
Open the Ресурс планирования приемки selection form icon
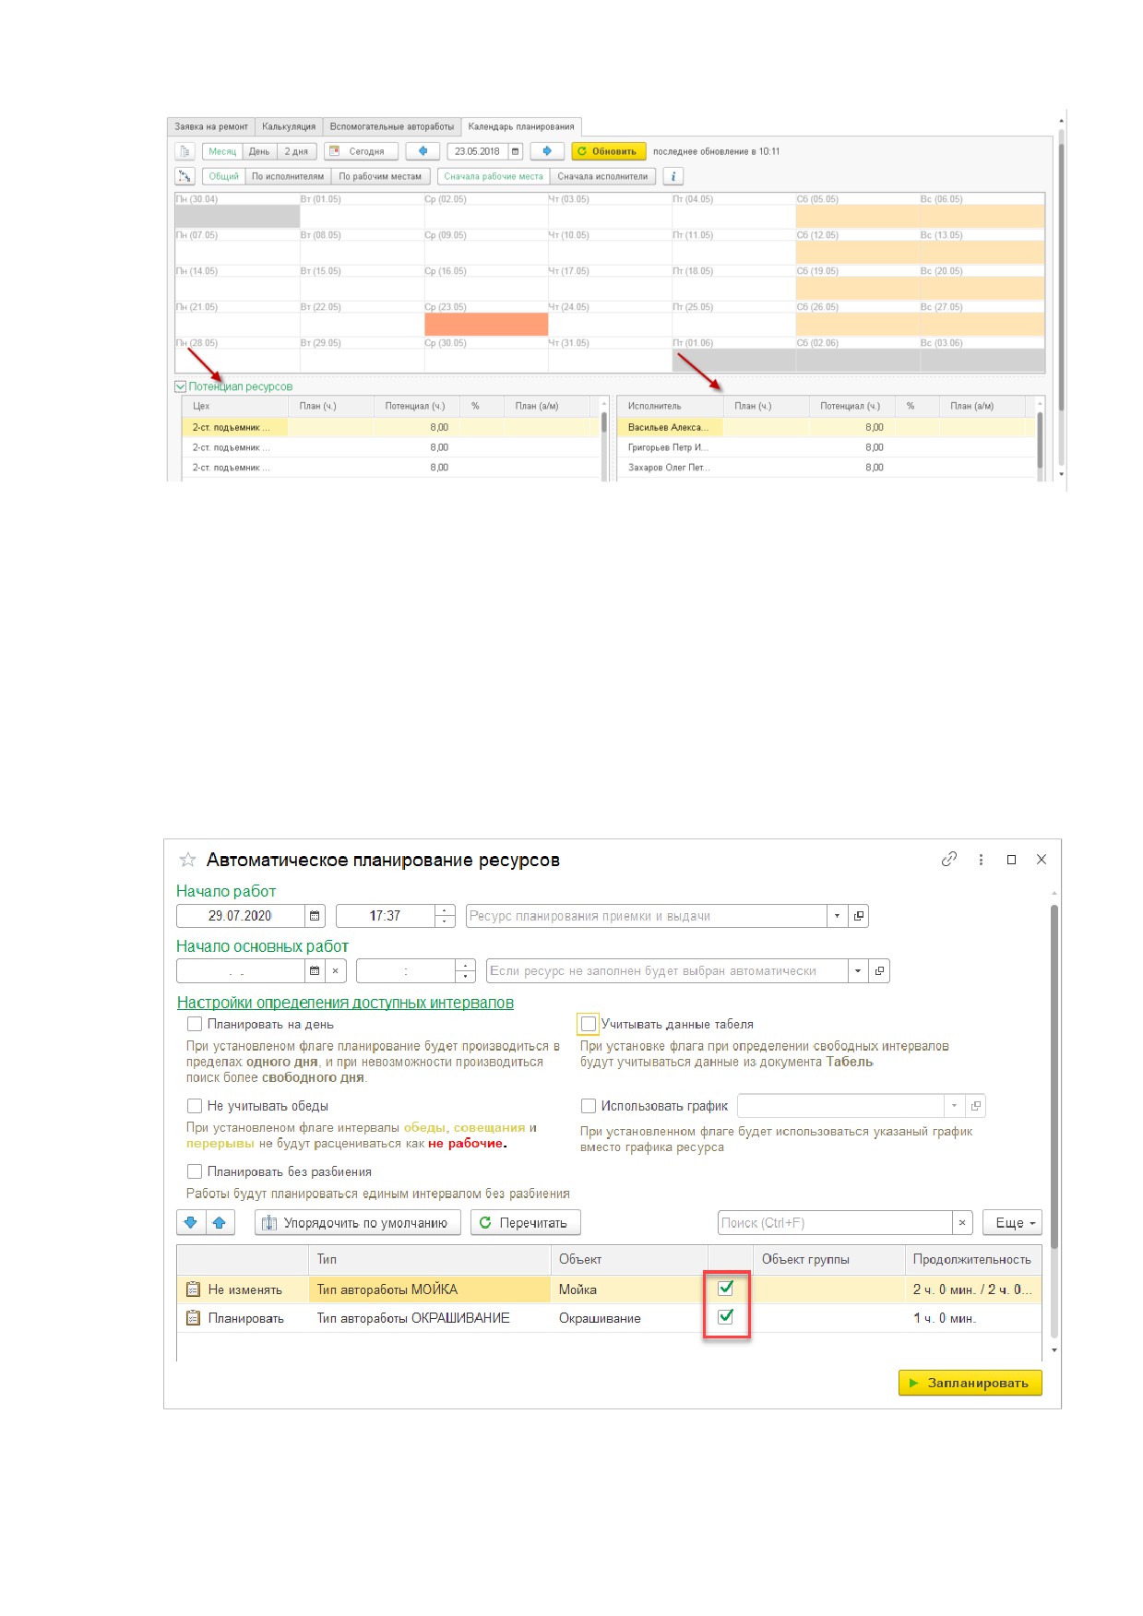[859, 916]
